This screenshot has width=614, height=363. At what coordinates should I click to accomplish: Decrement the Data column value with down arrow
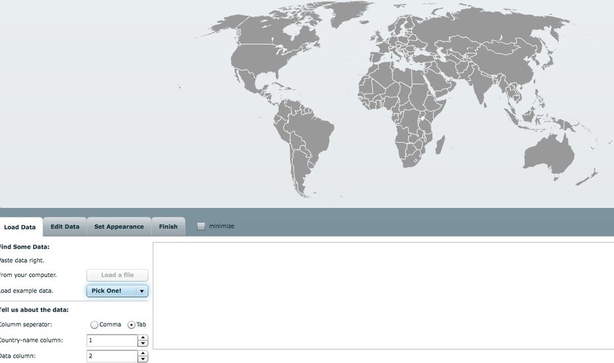click(143, 360)
